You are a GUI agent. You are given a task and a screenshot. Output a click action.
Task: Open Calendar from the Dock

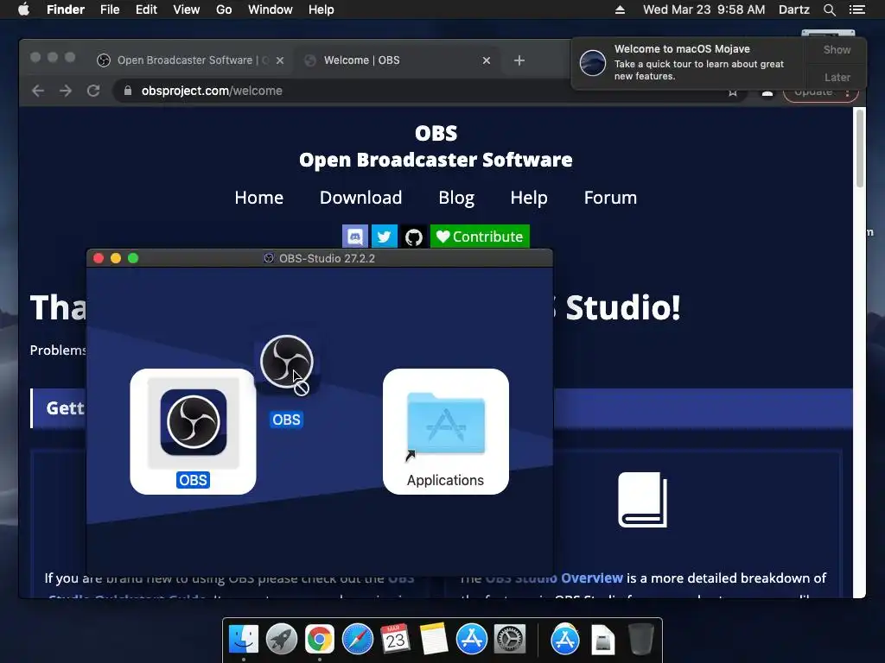coord(396,640)
